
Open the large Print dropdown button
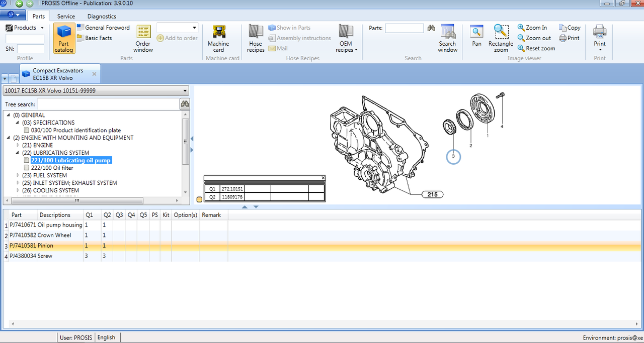[600, 39]
